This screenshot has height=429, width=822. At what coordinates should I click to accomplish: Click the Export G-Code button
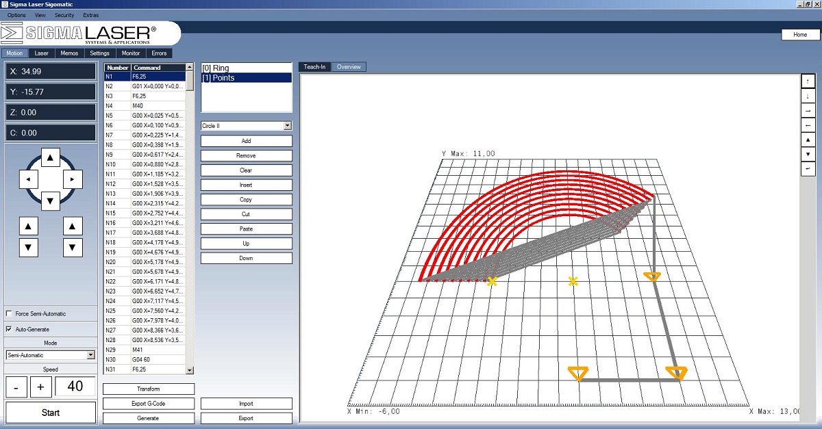(149, 404)
